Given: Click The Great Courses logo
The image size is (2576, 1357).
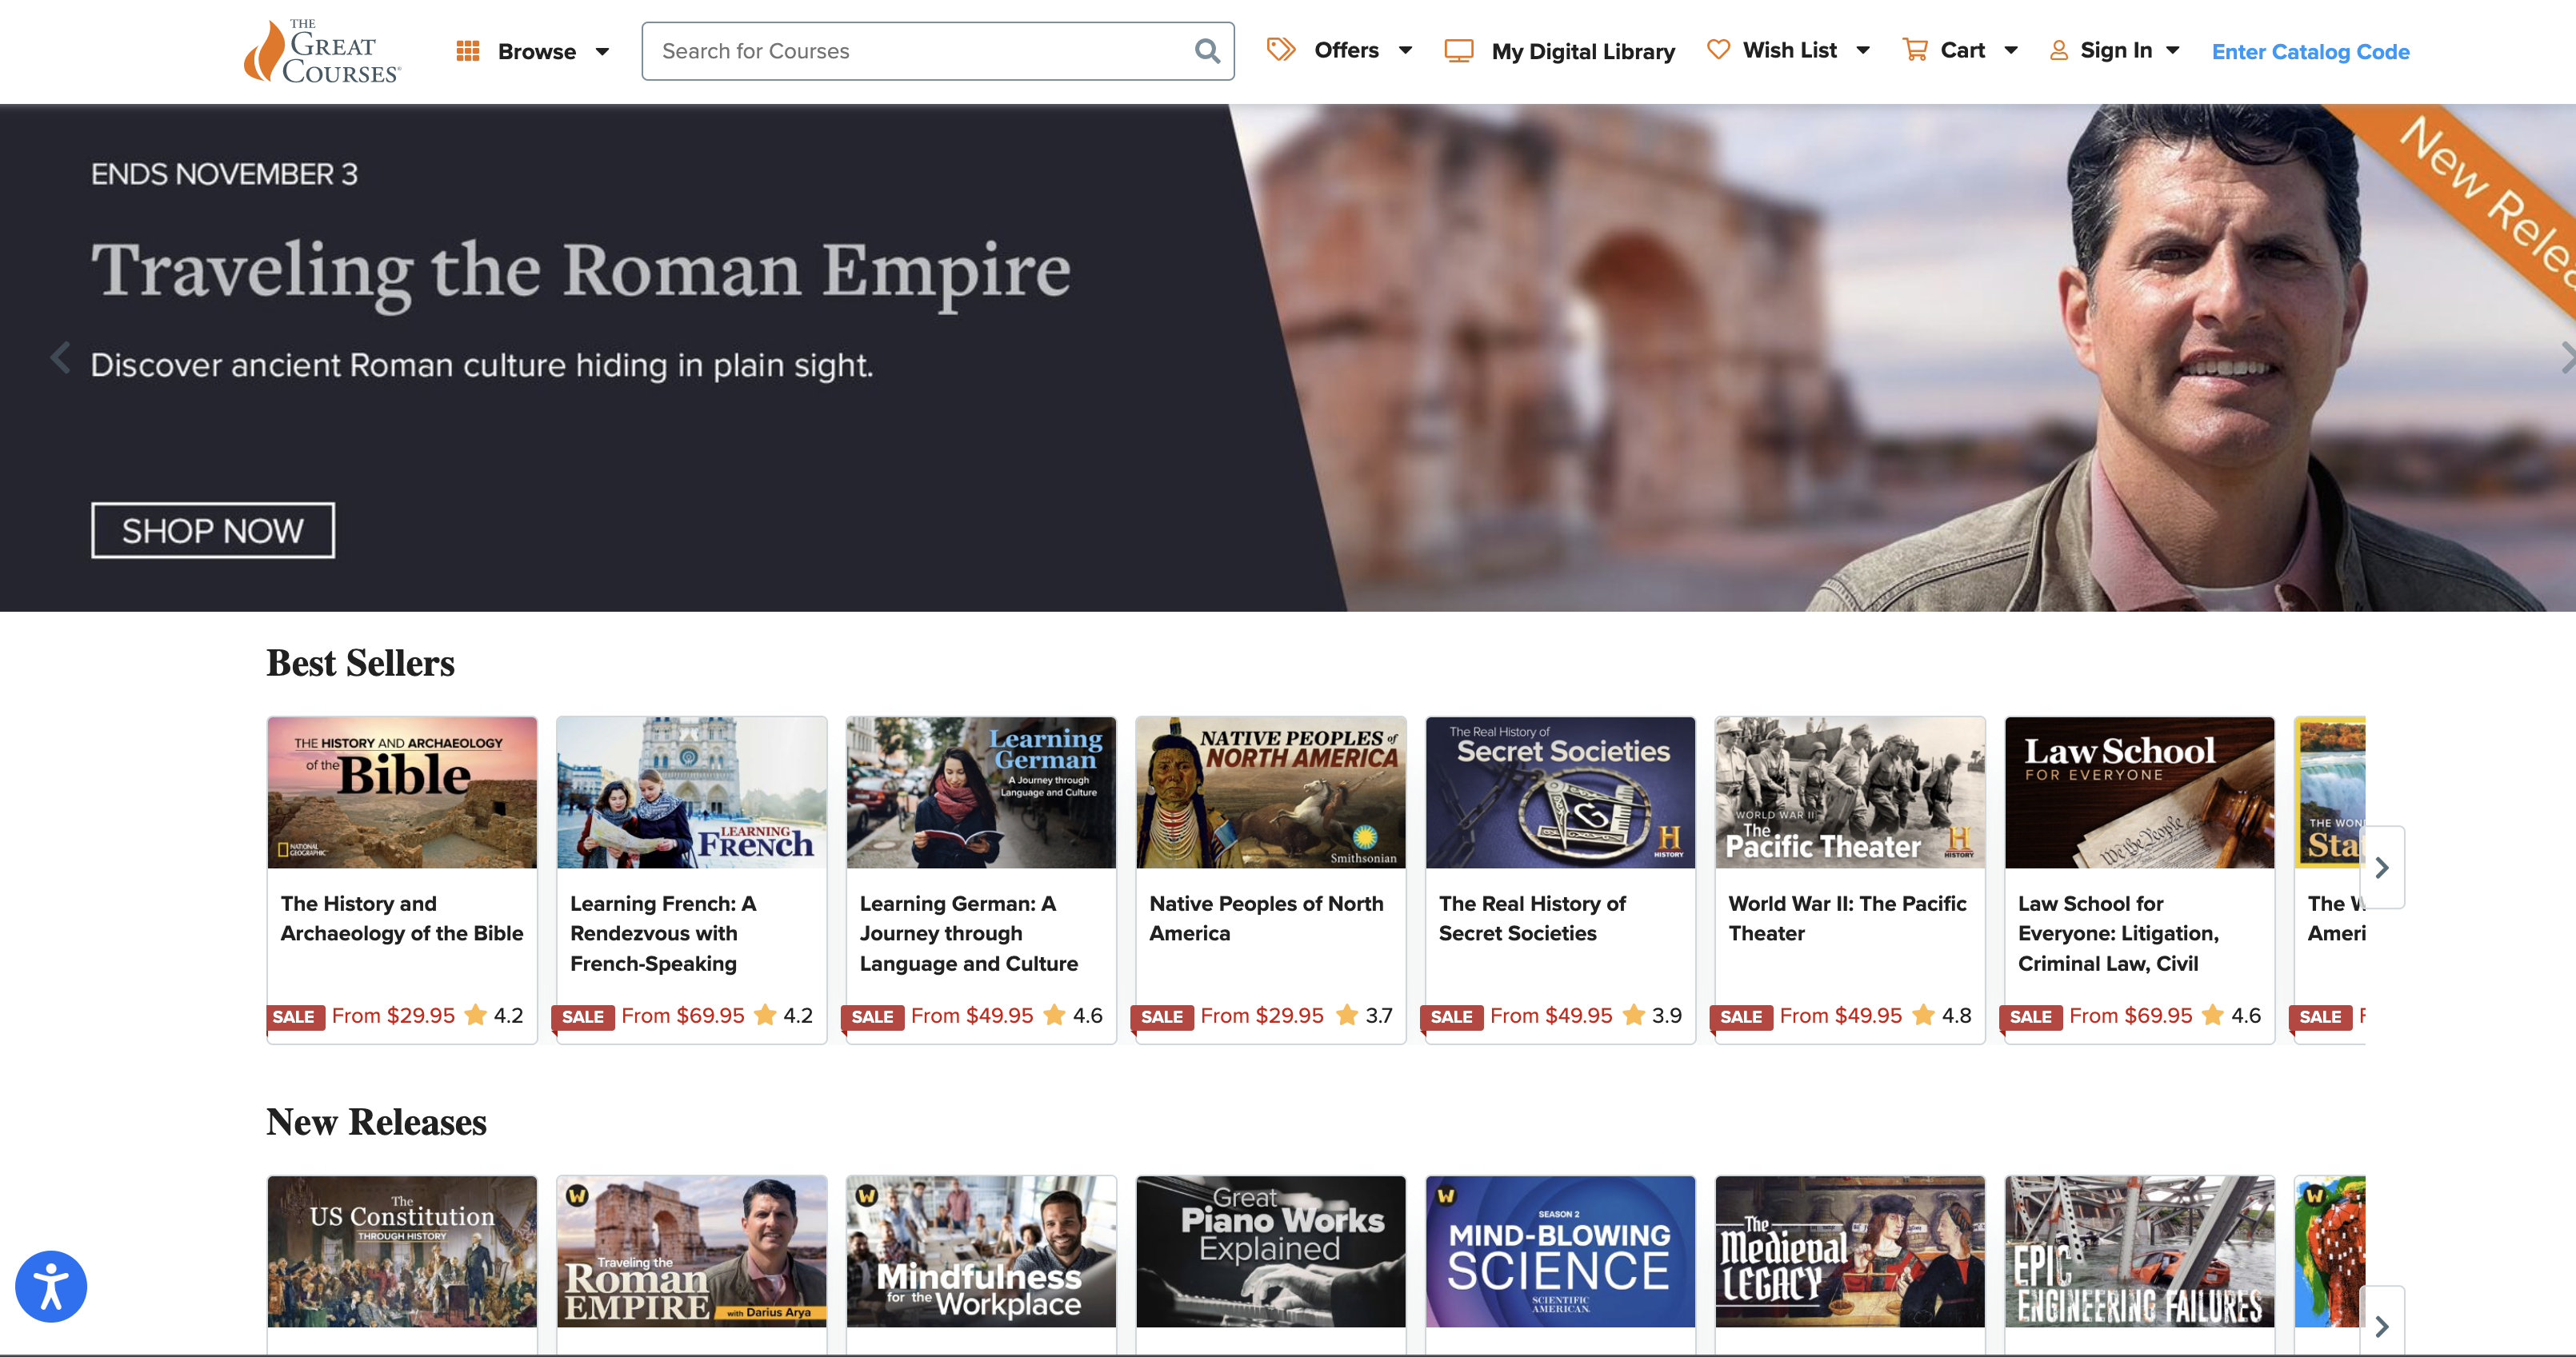Looking at the screenshot, I should [x=322, y=51].
